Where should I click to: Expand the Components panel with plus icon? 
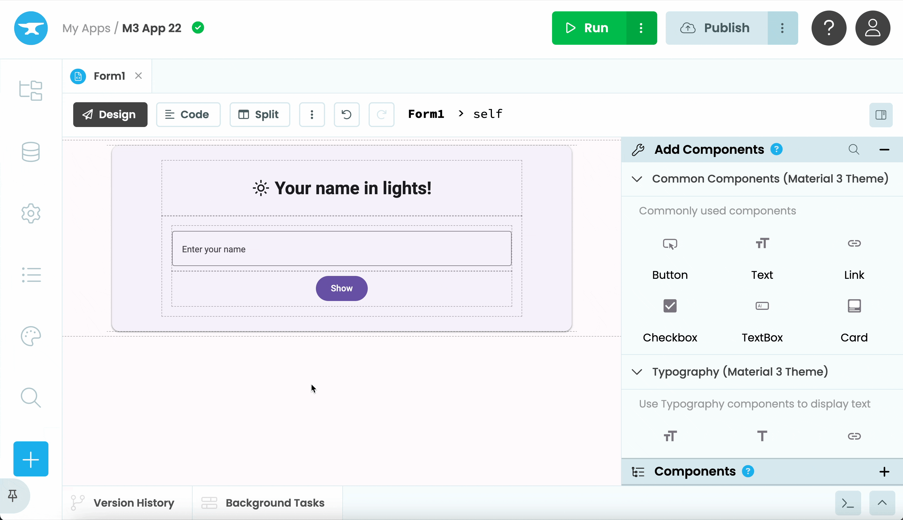coord(884,471)
